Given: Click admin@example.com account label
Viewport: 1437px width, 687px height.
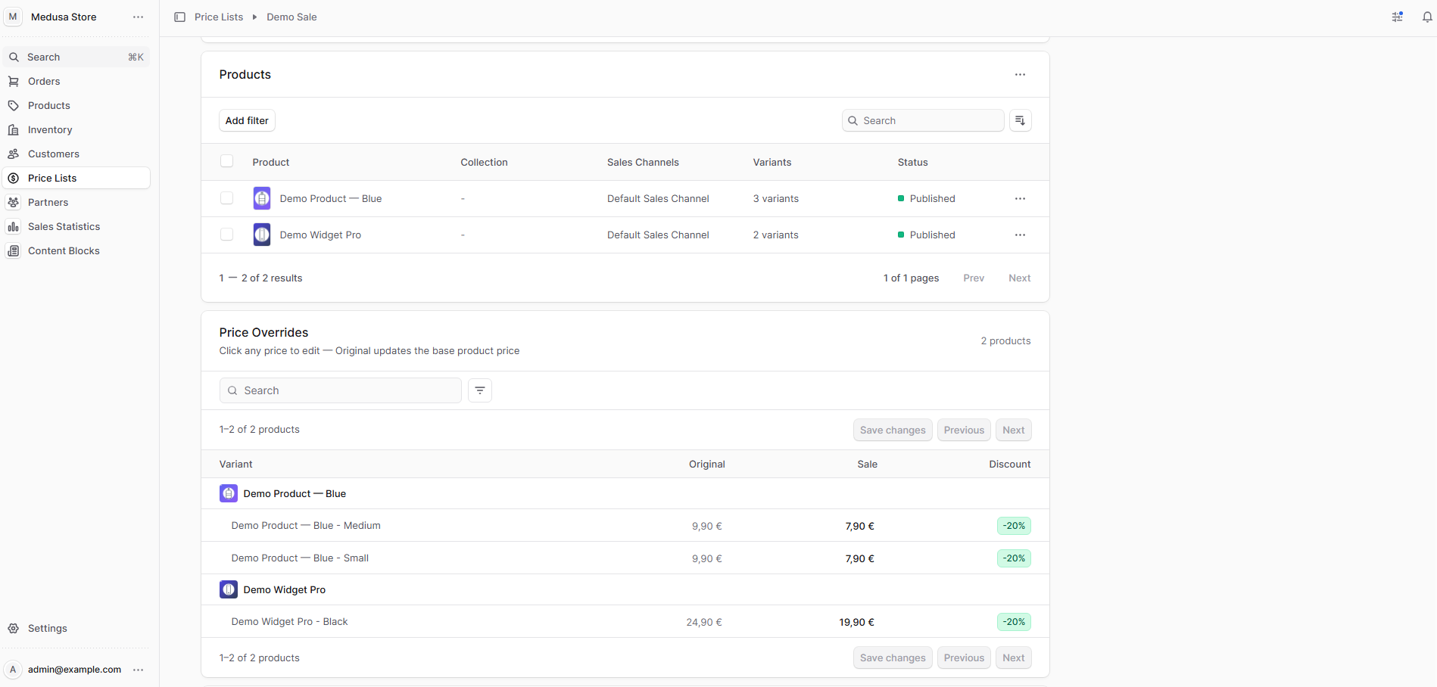Looking at the screenshot, I should [74, 670].
